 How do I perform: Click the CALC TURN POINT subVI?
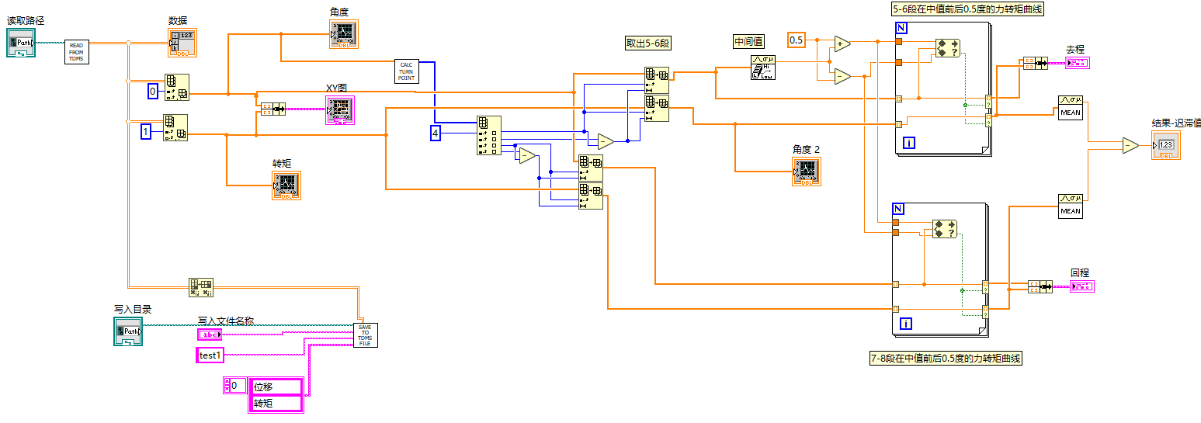[x=407, y=71]
